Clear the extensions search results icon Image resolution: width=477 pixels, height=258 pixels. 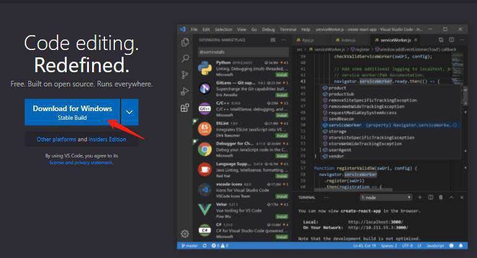(273, 40)
